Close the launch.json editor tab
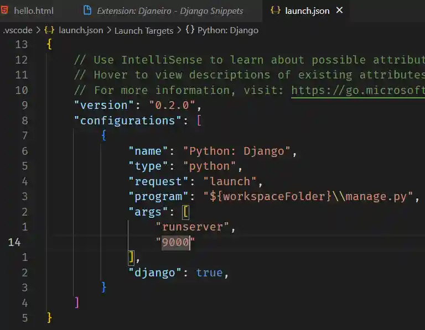 (339, 11)
